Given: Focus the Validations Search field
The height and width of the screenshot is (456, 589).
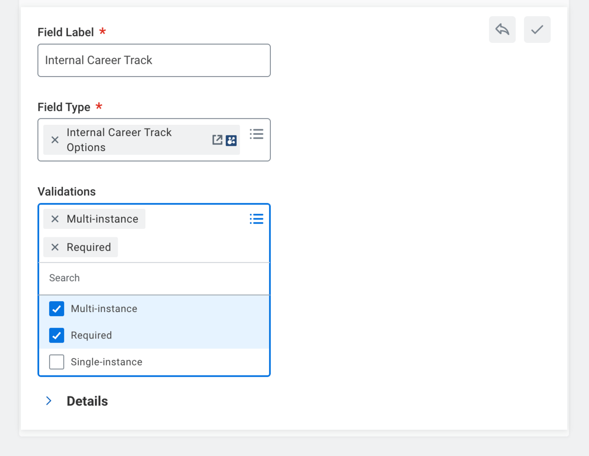Looking at the screenshot, I should 154,278.
